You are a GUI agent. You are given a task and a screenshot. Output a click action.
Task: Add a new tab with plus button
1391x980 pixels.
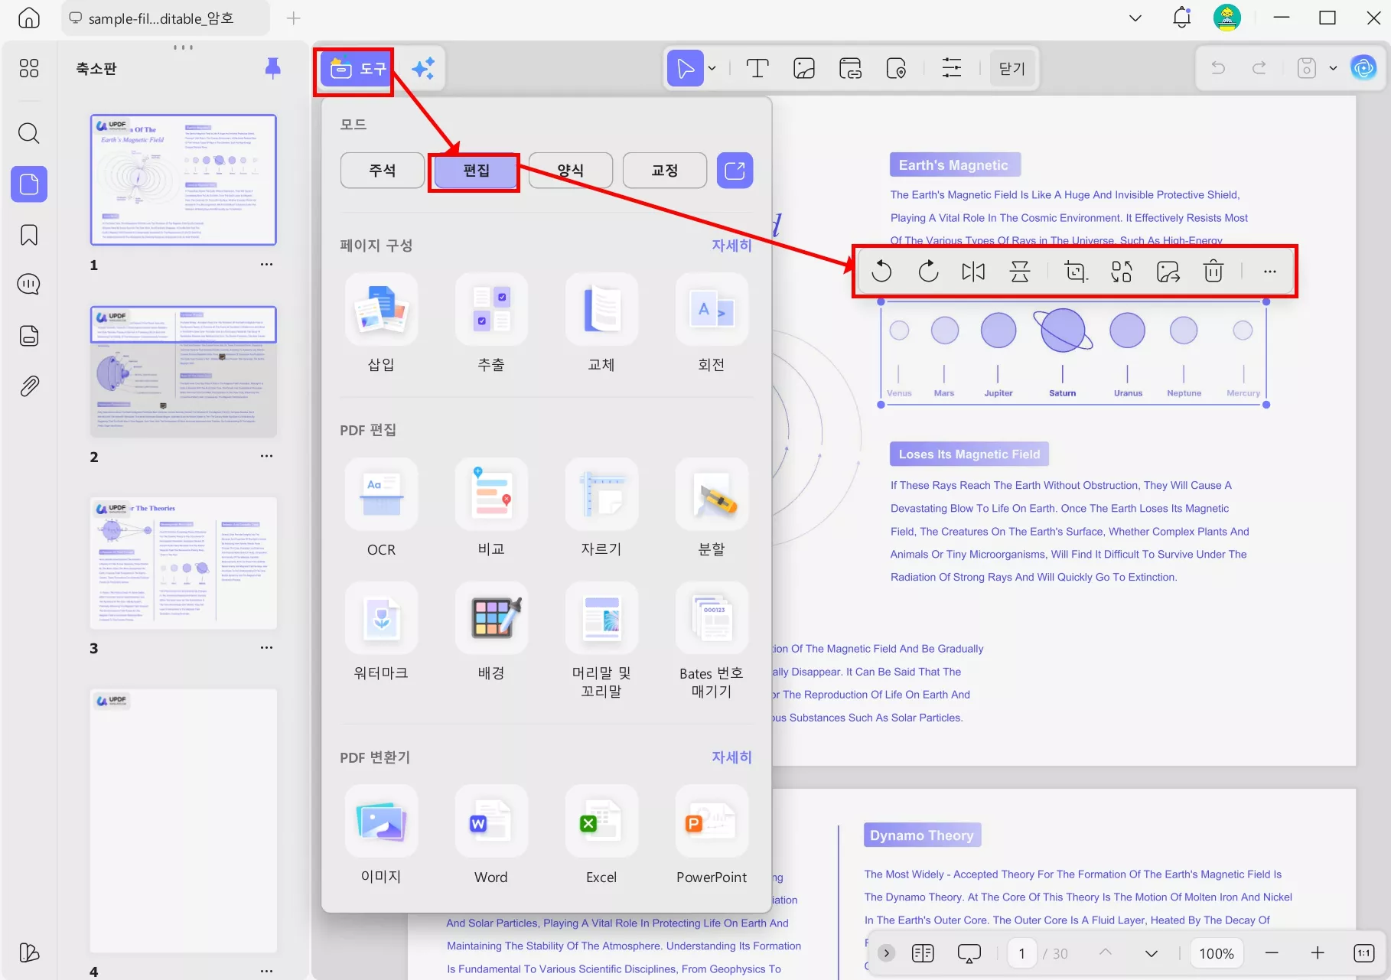pos(293,18)
